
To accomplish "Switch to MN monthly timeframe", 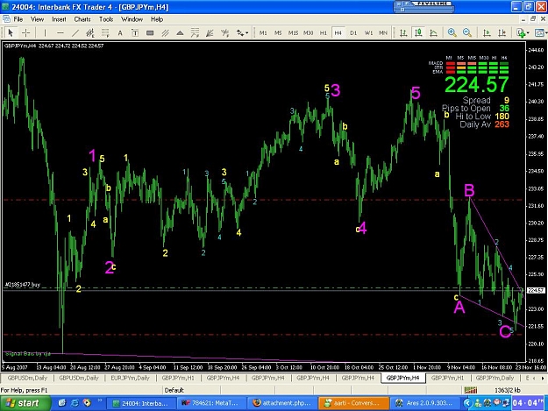I will [x=383, y=32].
